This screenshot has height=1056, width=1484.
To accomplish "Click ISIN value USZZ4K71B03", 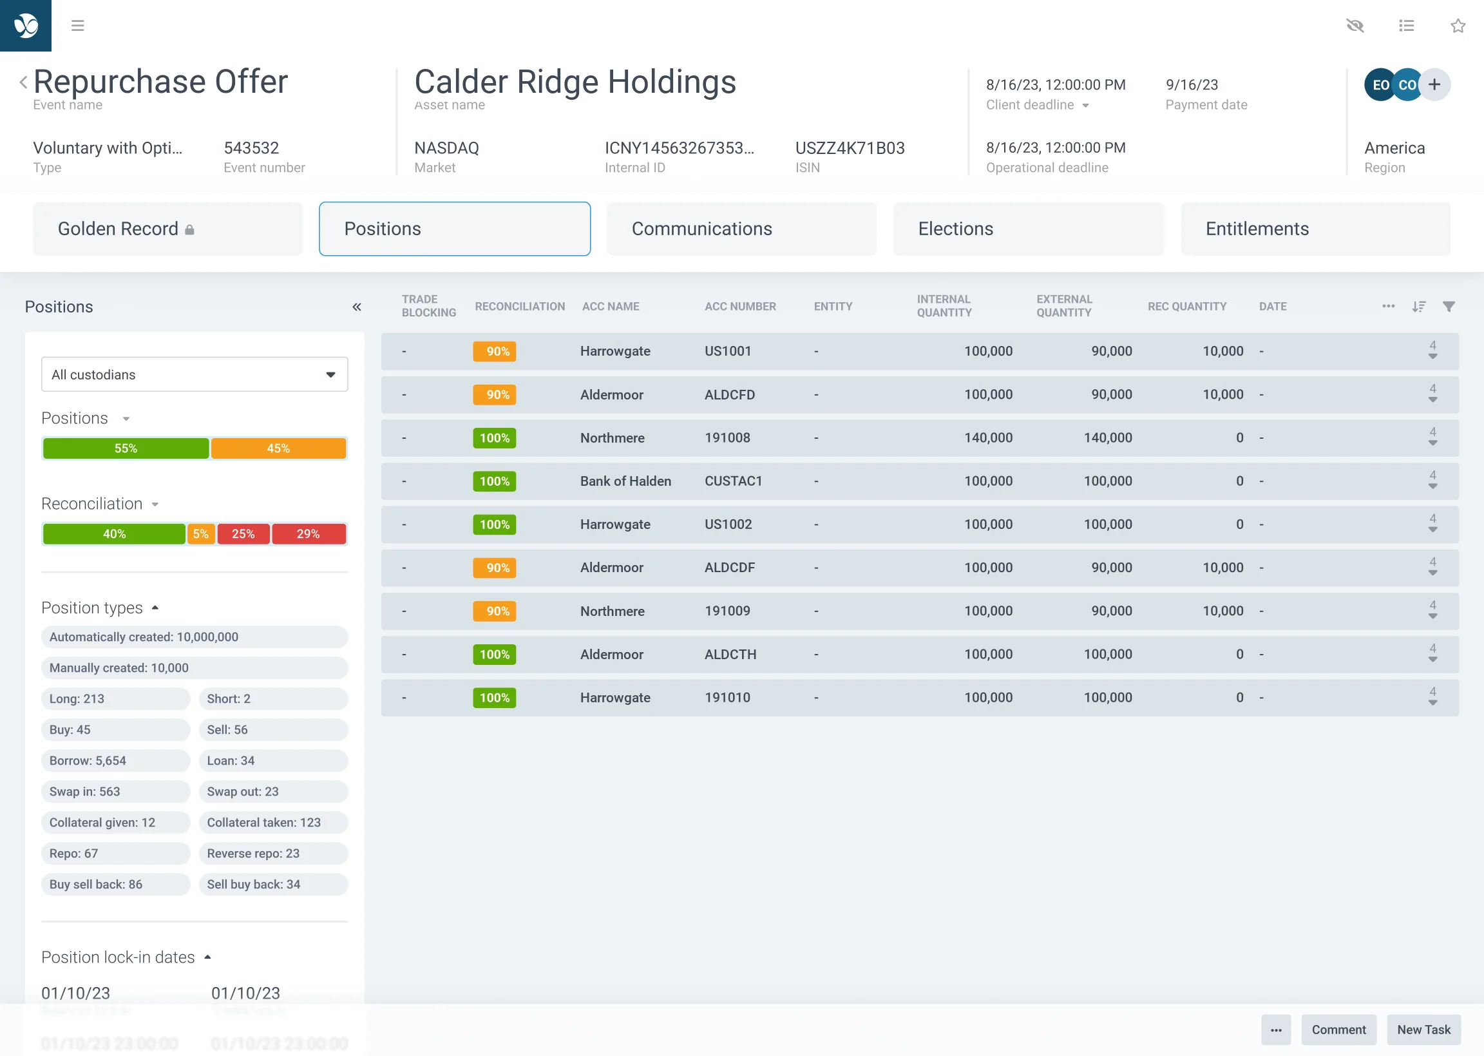I will 850,148.
